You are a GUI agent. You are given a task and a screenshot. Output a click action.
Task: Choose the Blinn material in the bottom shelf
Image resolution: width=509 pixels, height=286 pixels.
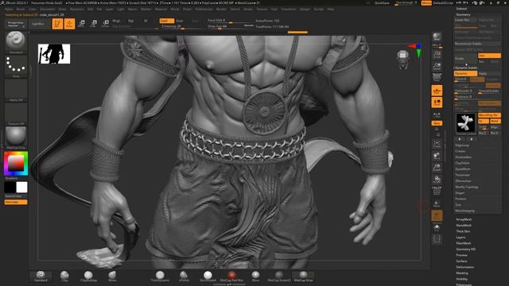point(255,276)
